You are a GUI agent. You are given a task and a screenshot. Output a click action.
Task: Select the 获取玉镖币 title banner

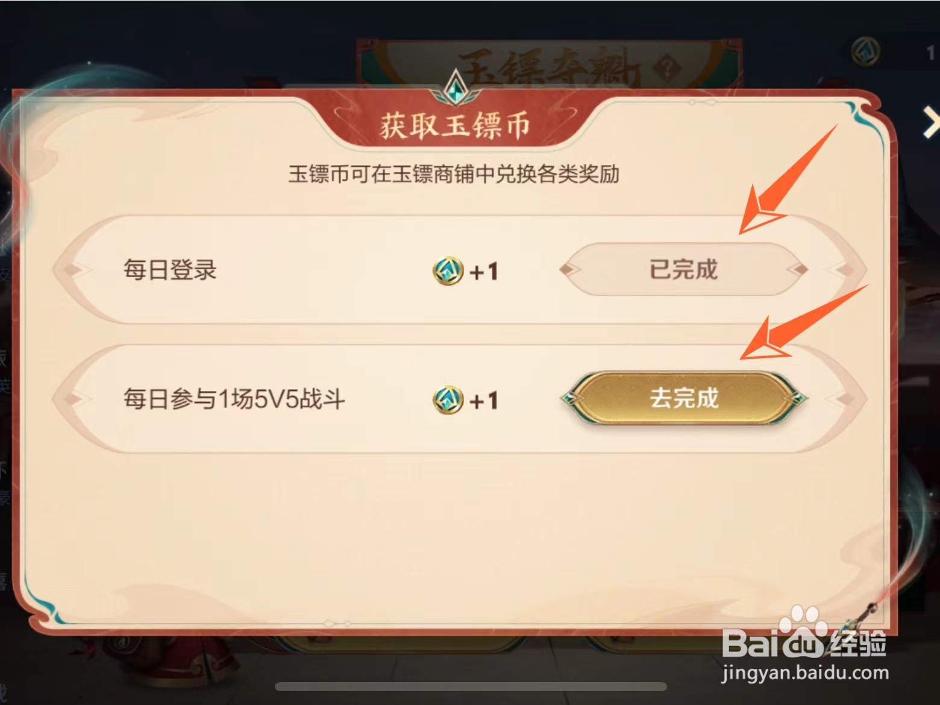click(x=455, y=125)
